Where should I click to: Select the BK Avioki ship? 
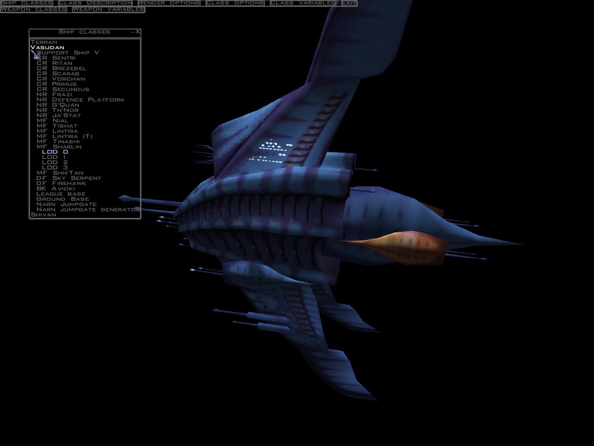(x=56, y=189)
